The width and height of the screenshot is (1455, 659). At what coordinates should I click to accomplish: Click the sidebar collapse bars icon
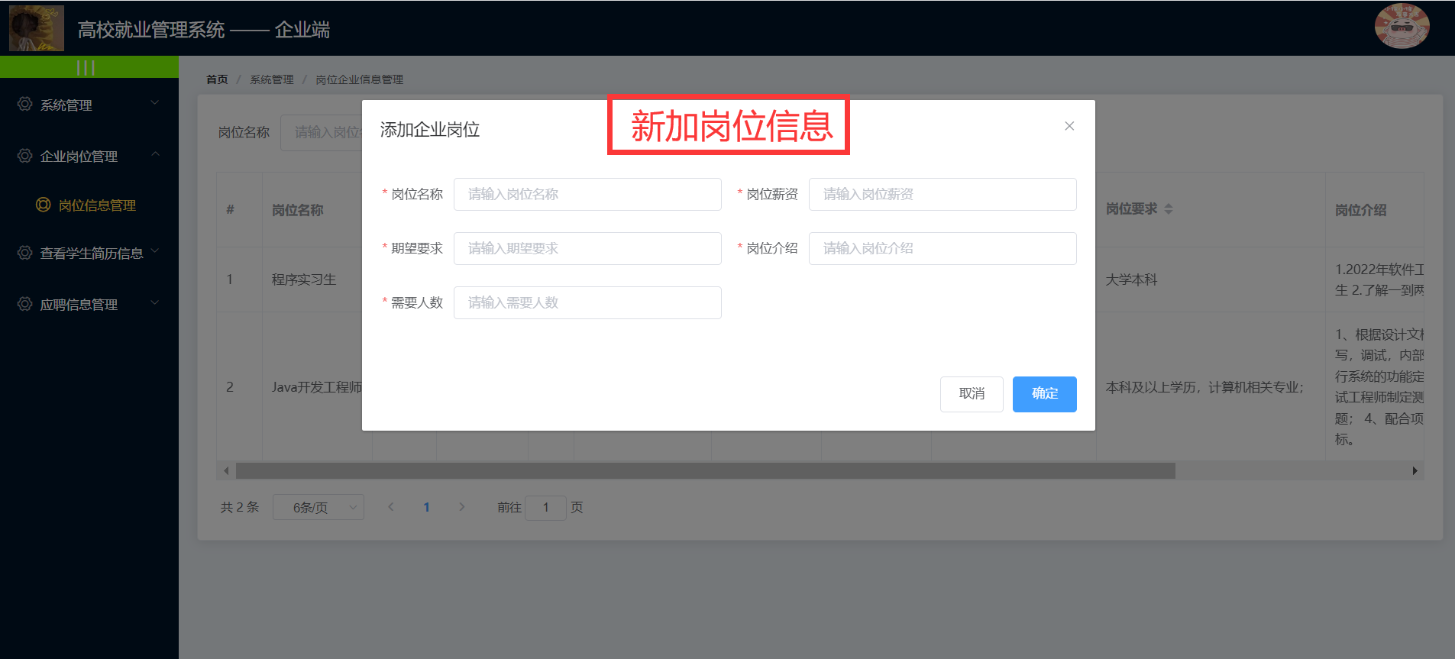tap(86, 68)
